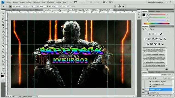Open the Opacité value dropdown arrow
Screen dimensions: 175x98
(x=173, y=75)
